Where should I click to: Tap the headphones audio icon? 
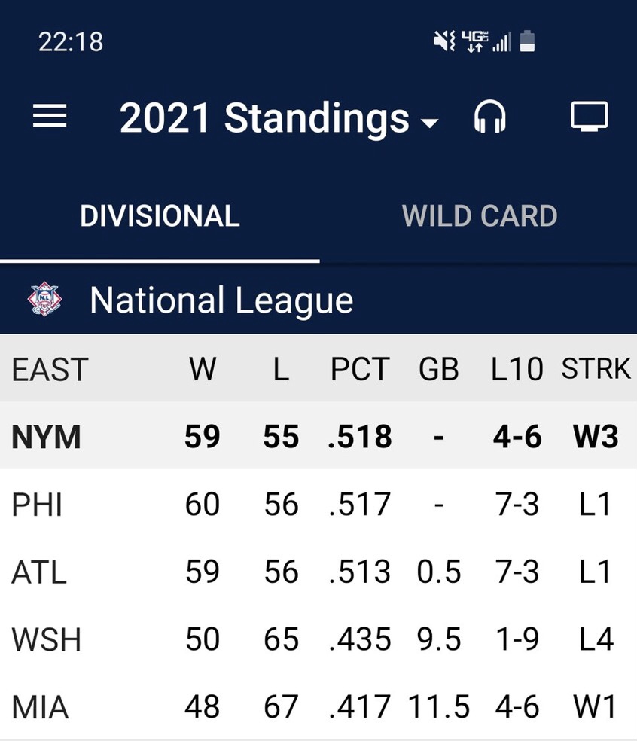coord(489,117)
